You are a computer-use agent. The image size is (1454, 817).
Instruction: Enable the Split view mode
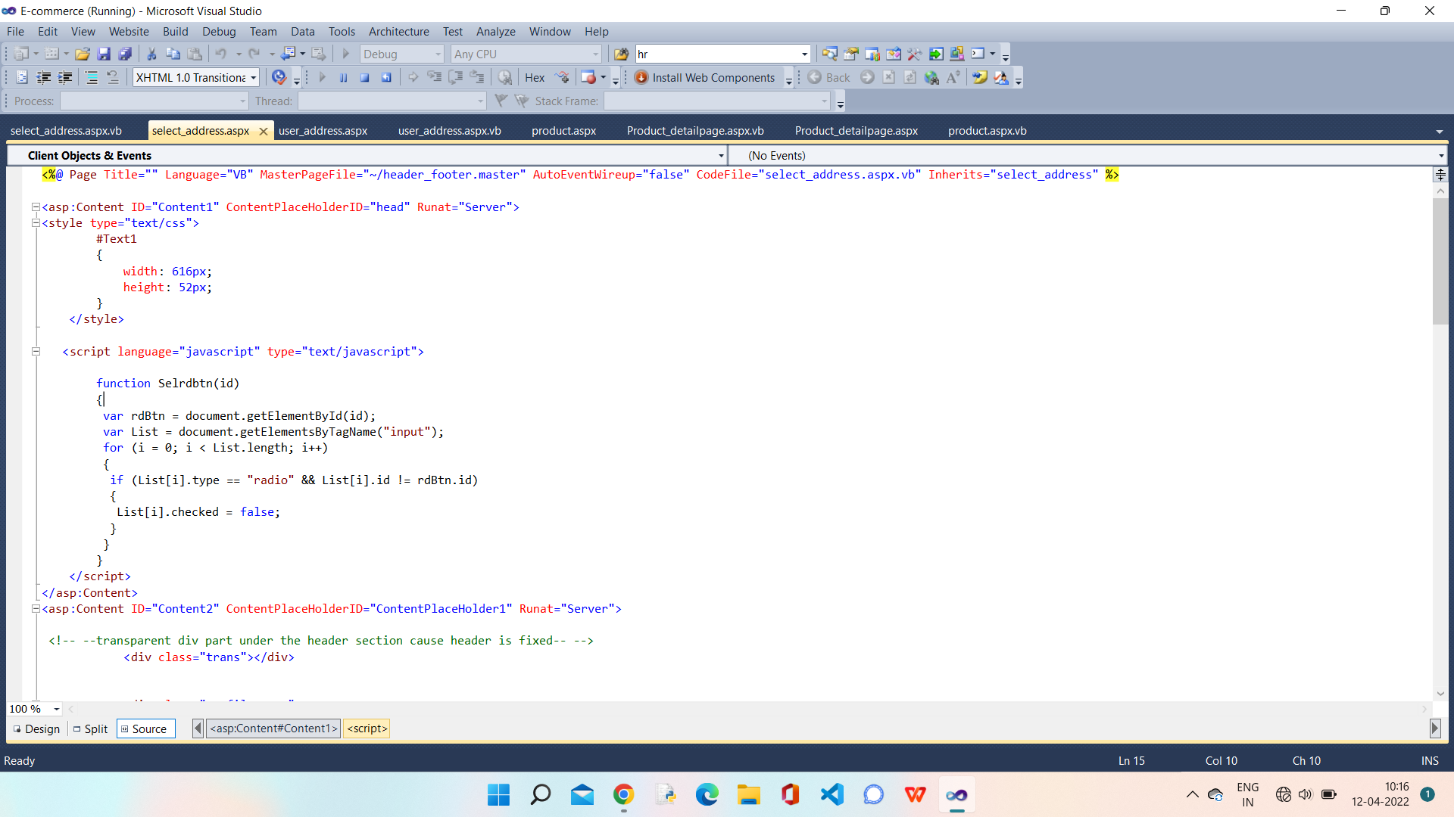[90, 728]
